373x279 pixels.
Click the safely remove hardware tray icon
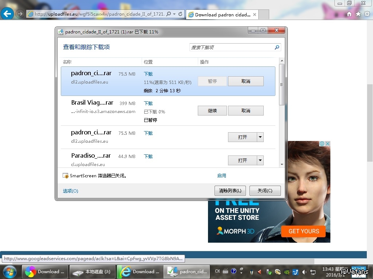(x=269, y=272)
